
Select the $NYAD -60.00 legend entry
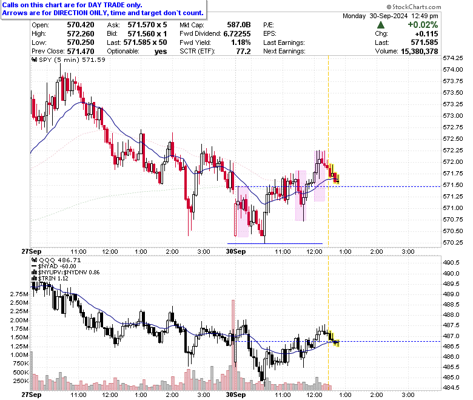[57, 266]
